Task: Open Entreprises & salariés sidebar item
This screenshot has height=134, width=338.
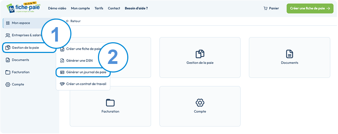Action: pyautogui.click(x=24, y=35)
